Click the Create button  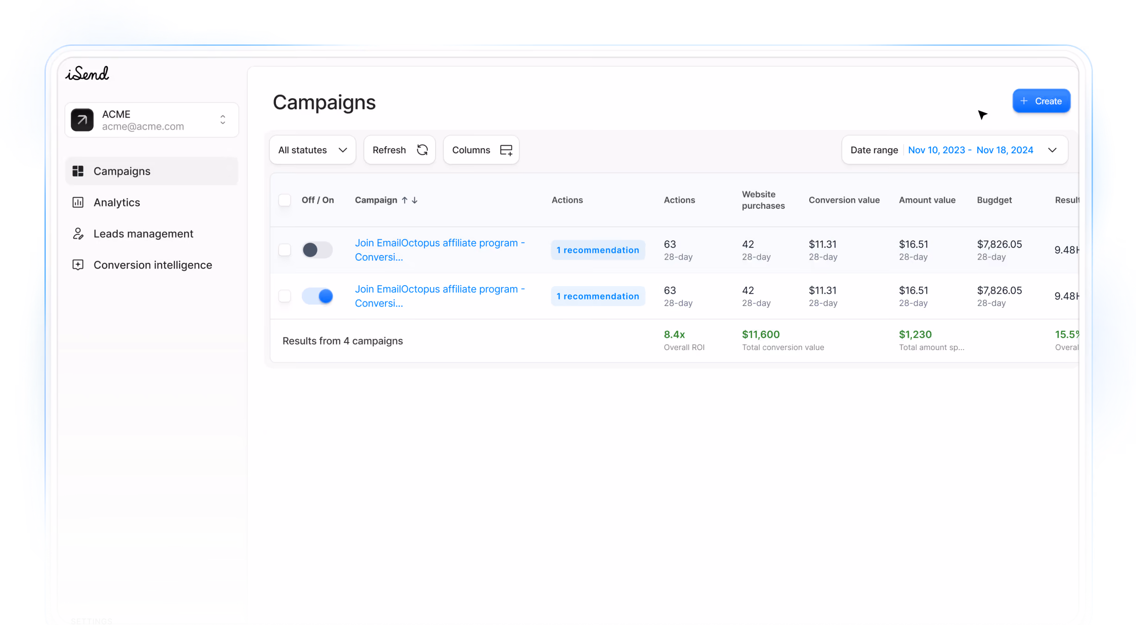pos(1041,101)
